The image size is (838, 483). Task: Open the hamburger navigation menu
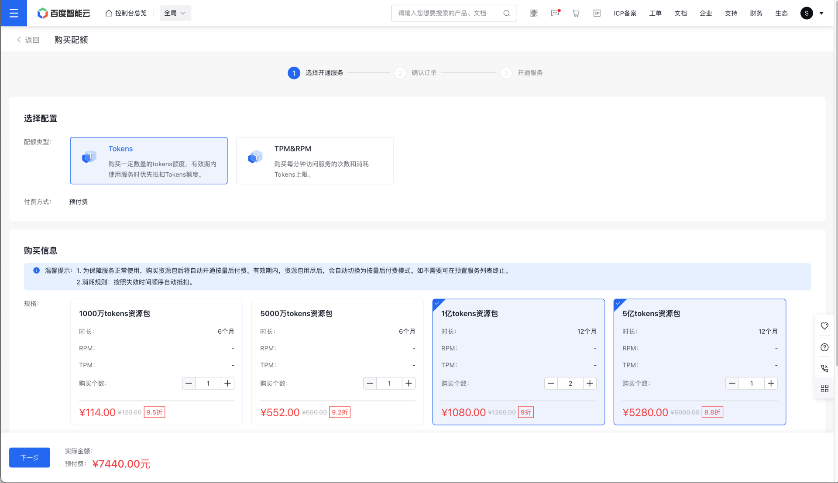coord(14,13)
